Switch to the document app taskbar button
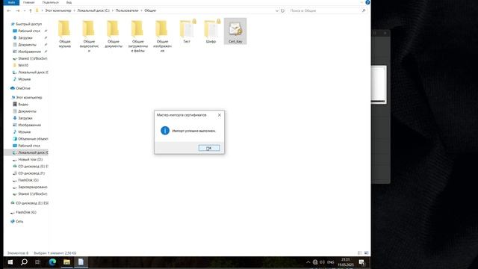 click(81, 262)
